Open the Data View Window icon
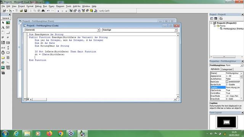 point(91,11)
